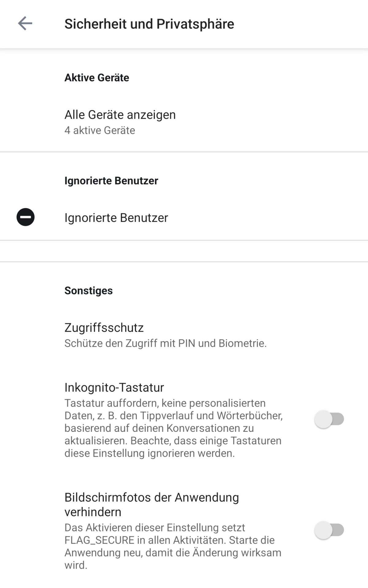This screenshot has height=588, width=368.
Task: Click the bold 'Ignorierte Benutzer' section header
Action: pos(111,181)
